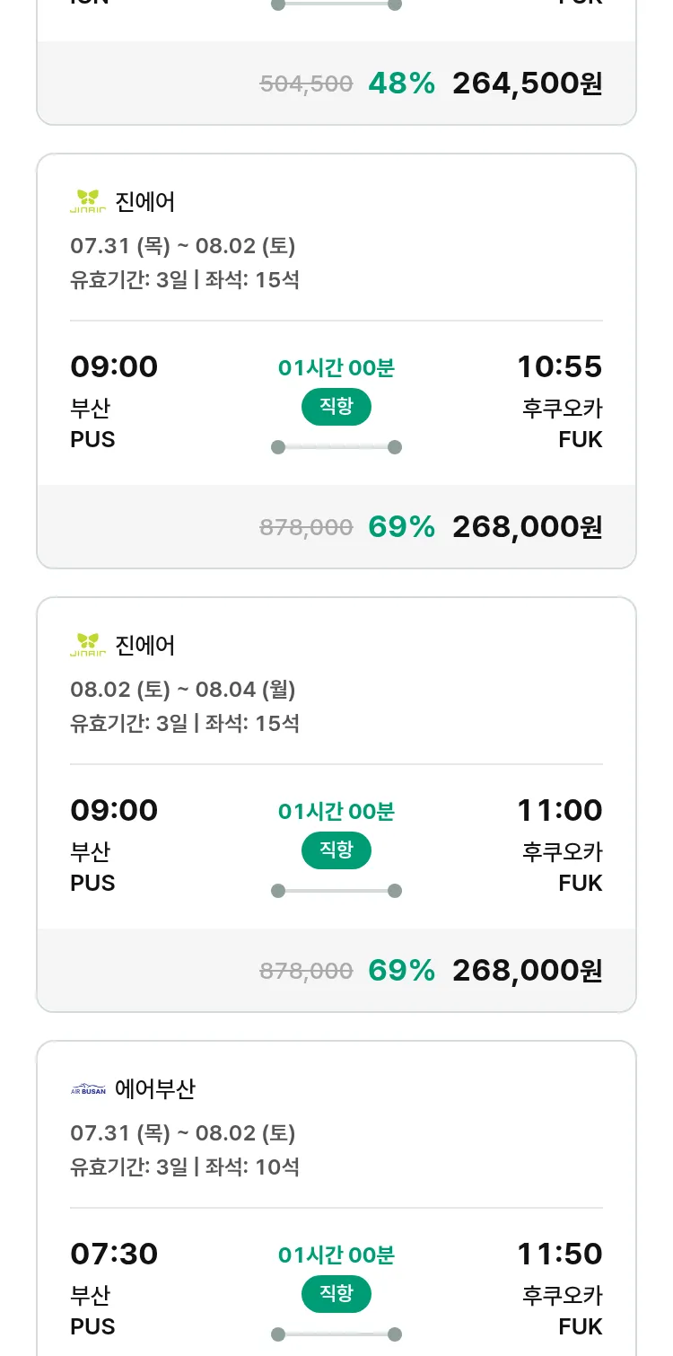Tap the 직항 badge on Air Busan flight

(336, 1294)
